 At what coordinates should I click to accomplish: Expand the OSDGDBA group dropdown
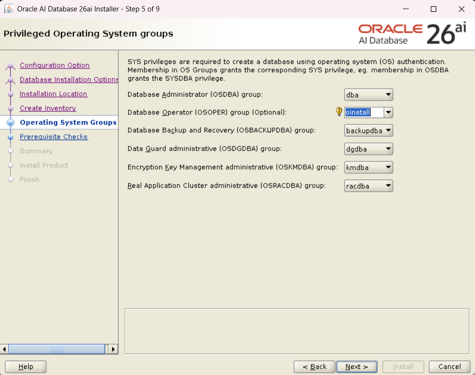click(x=368, y=149)
